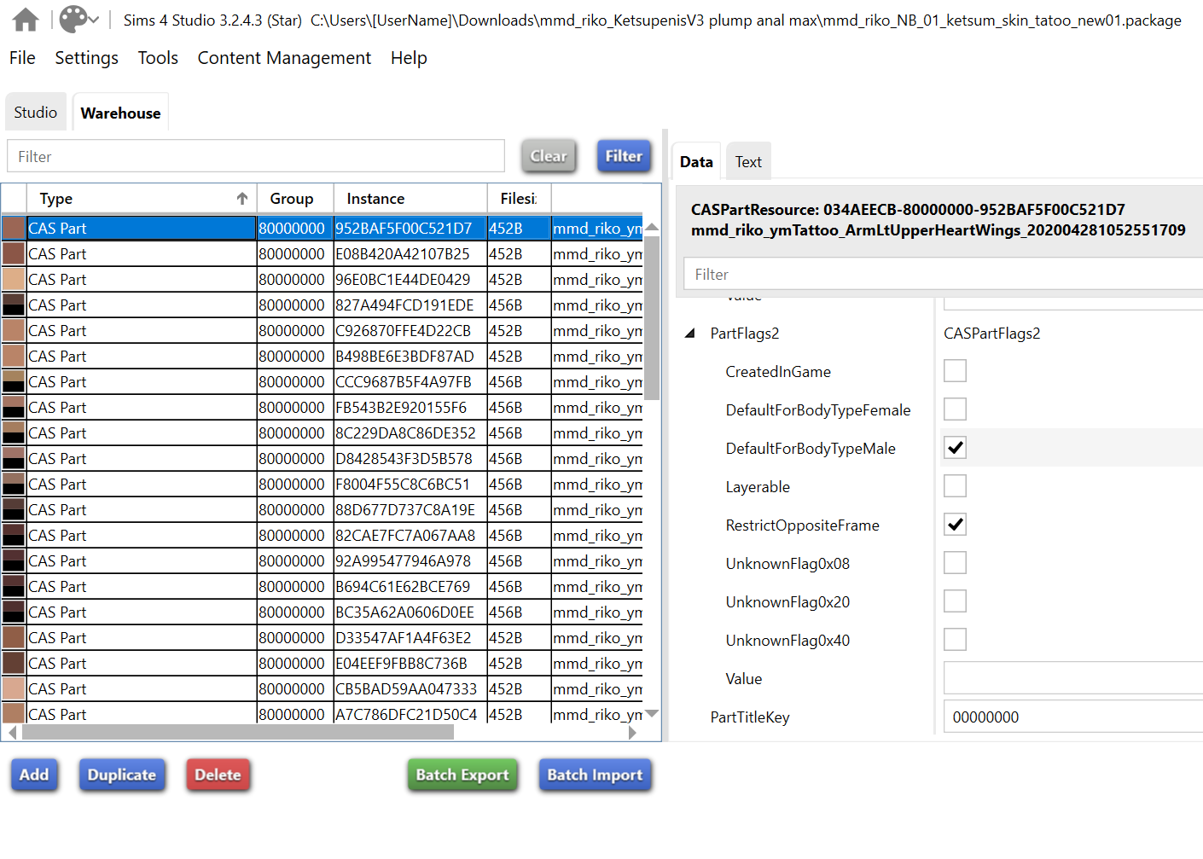Uncheck DefaultForBodyTypeMale checkbox
Image resolution: width=1203 pixels, height=859 pixels.
coord(956,448)
